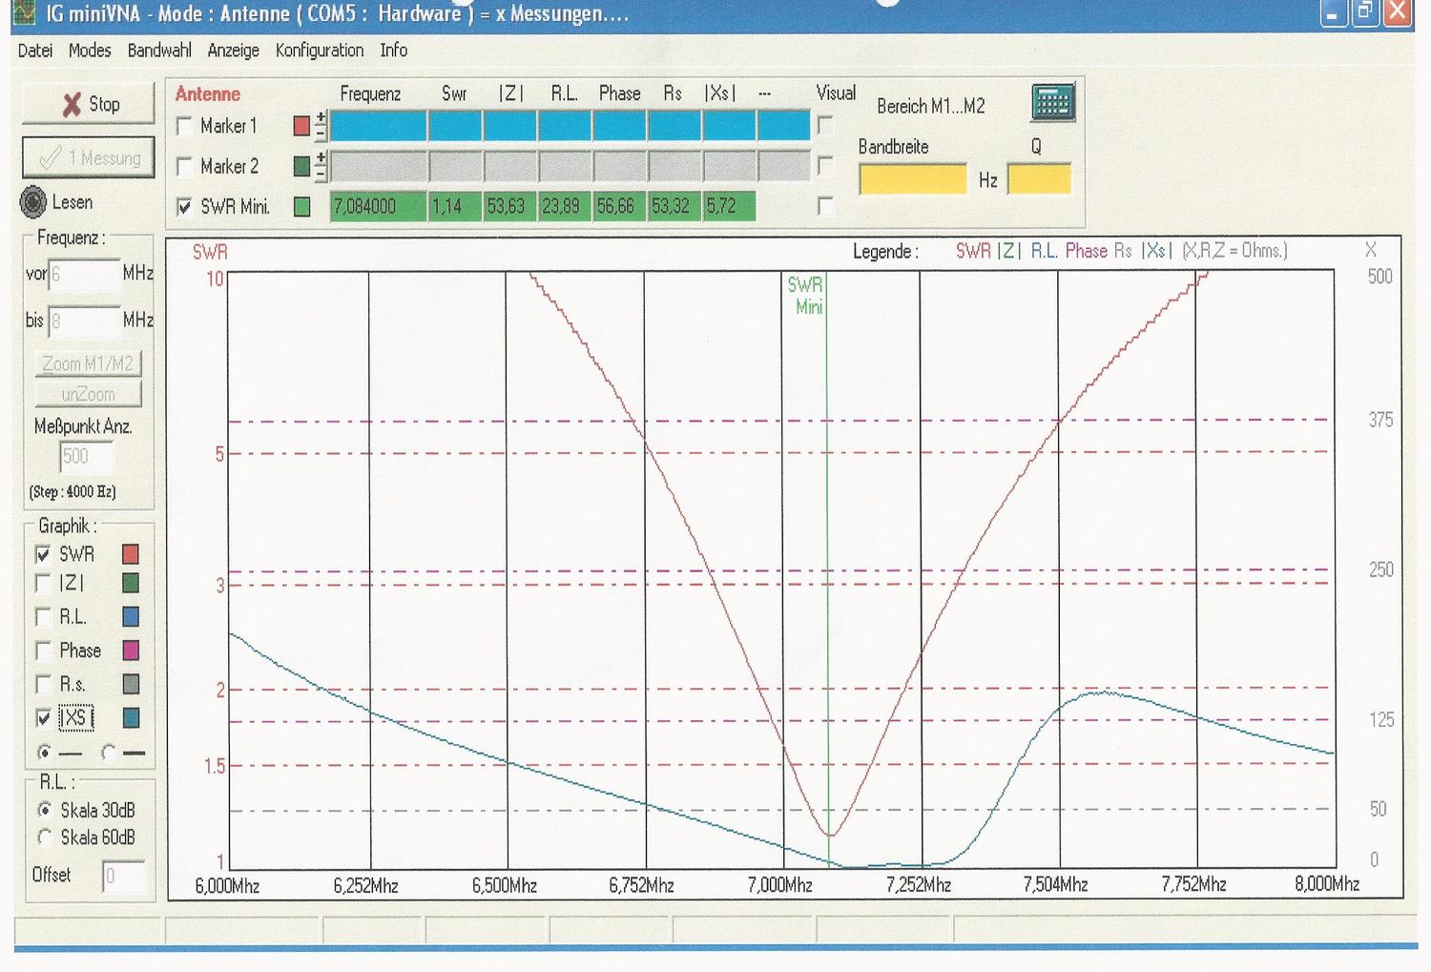Click the green Marker 2 color swatch
The height and width of the screenshot is (972, 1431).
(x=301, y=166)
